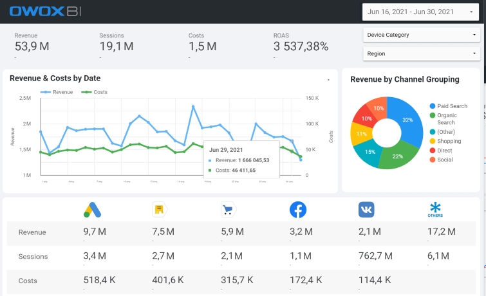
Task: Select Organic Search legend entry
Action: coord(444,118)
